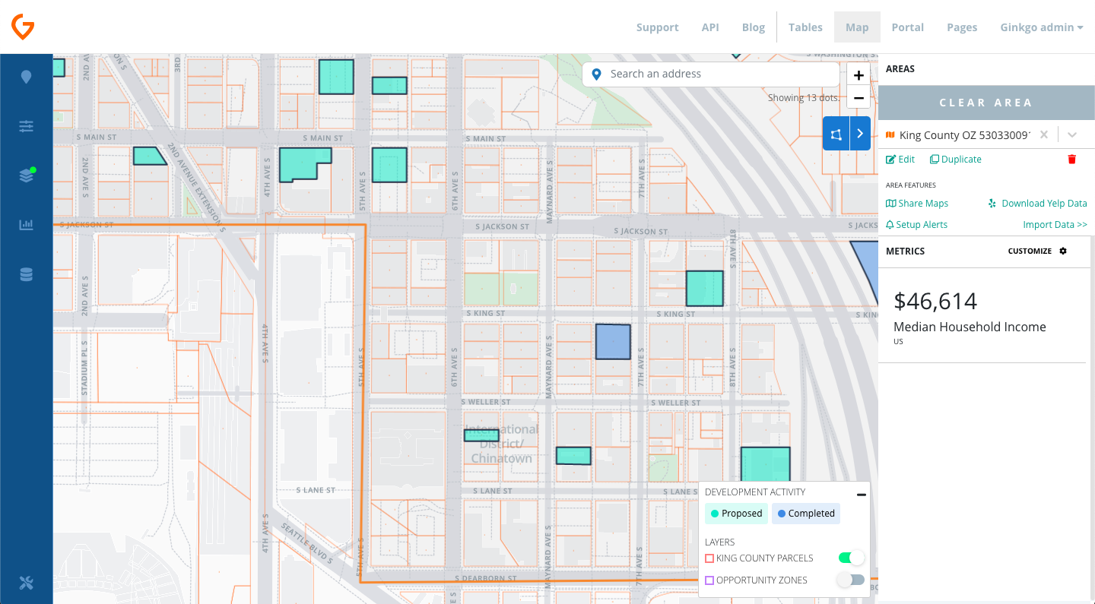Viewport: 1095px width, 604px height.
Task: Click the $46,614 median income value
Action: click(935, 301)
